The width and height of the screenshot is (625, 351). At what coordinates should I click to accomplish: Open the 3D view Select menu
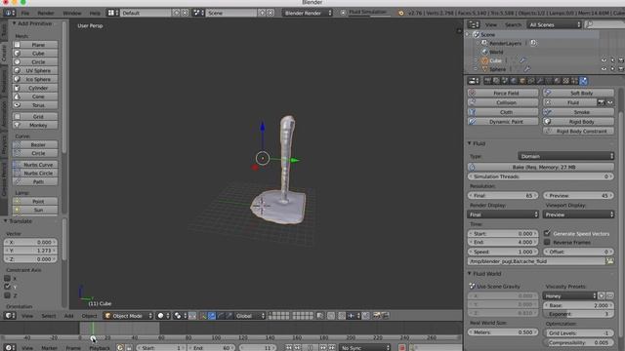(x=49, y=316)
